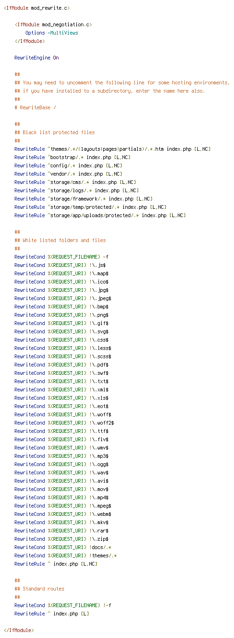Click the storage/app/uploads/protected rule
The height and width of the screenshot is (638, 234).
point(100,215)
